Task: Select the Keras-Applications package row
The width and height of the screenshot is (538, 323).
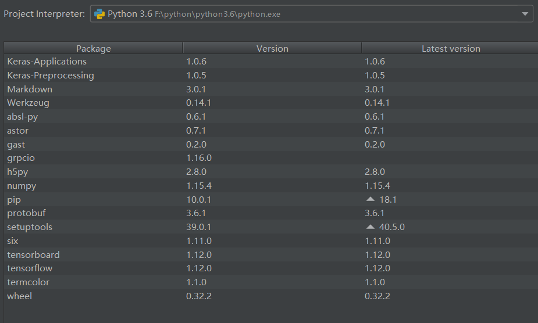Action: coord(271,62)
